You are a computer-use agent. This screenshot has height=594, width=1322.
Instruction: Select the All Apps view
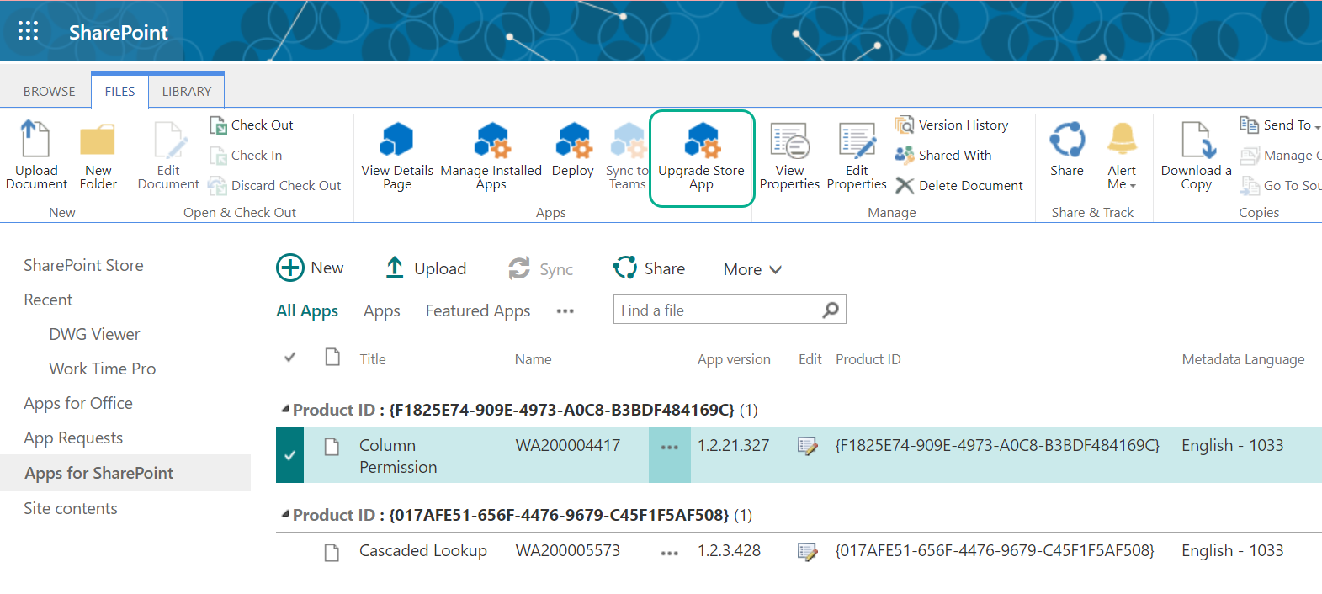tap(307, 310)
